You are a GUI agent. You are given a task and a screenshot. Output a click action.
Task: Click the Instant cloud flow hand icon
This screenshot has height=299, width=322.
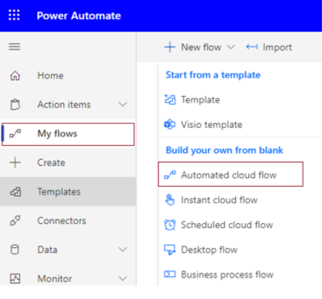170,200
